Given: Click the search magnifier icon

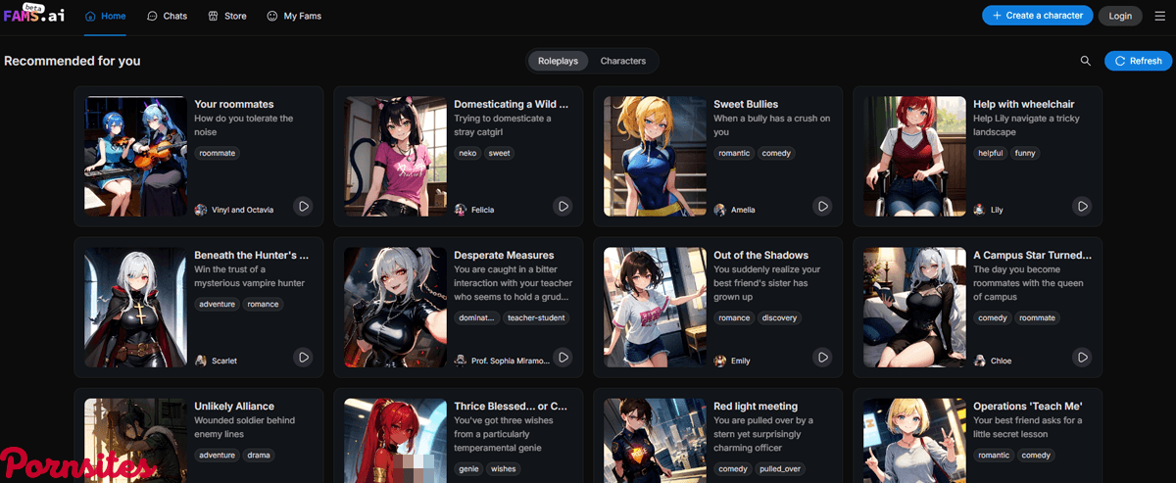Looking at the screenshot, I should point(1085,61).
